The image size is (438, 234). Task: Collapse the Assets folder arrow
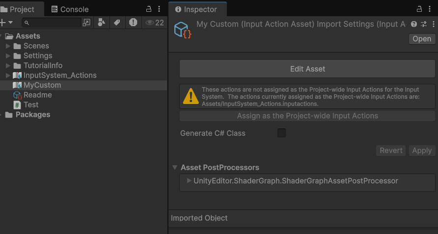(x=1, y=36)
